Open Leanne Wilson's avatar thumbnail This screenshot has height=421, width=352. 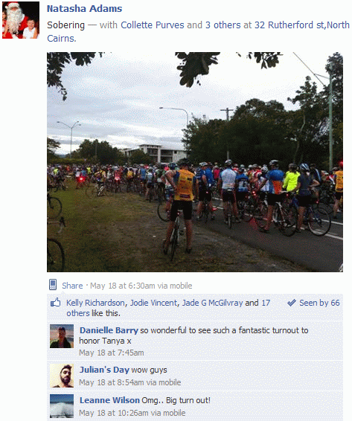[x=62, y=405]
